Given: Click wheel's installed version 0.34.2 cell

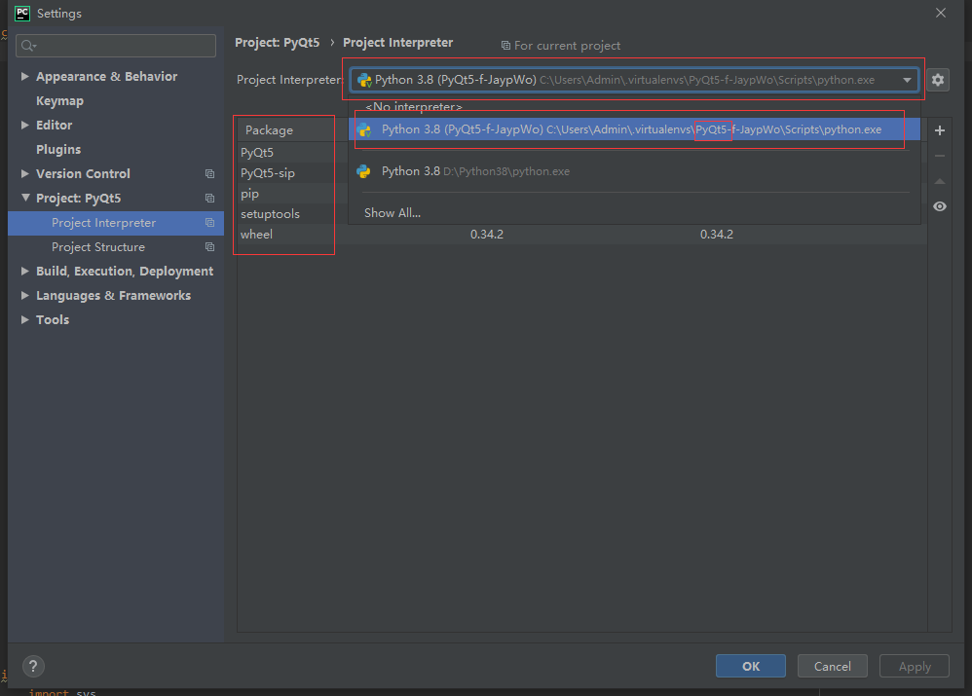Looking at the screenshot, I should click(x=487, y=235).
